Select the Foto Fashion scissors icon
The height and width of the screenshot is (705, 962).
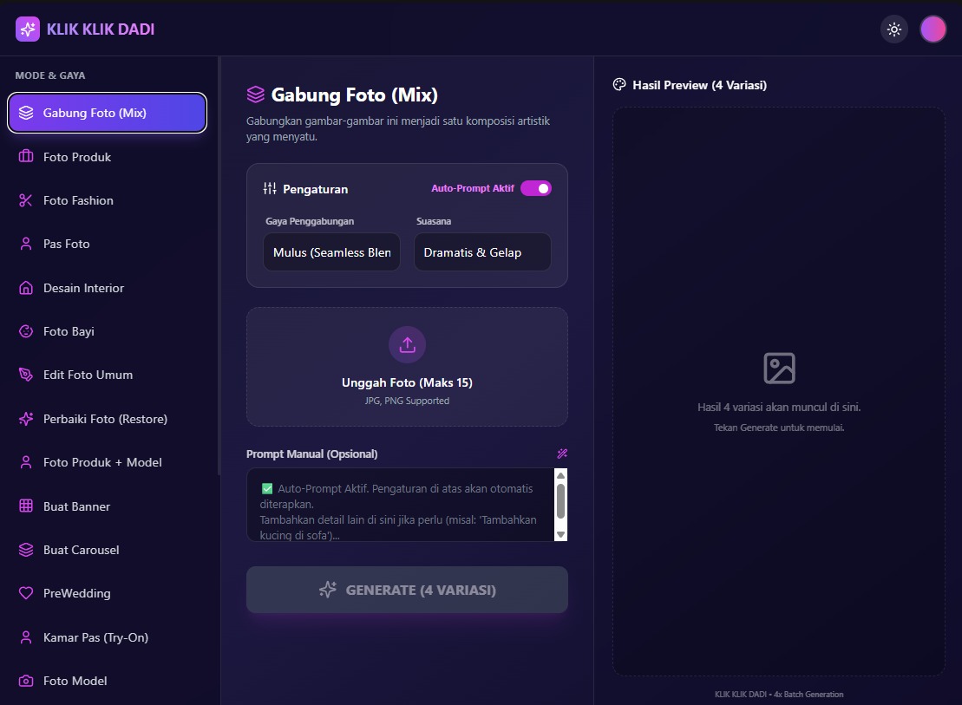click(26, 200)
